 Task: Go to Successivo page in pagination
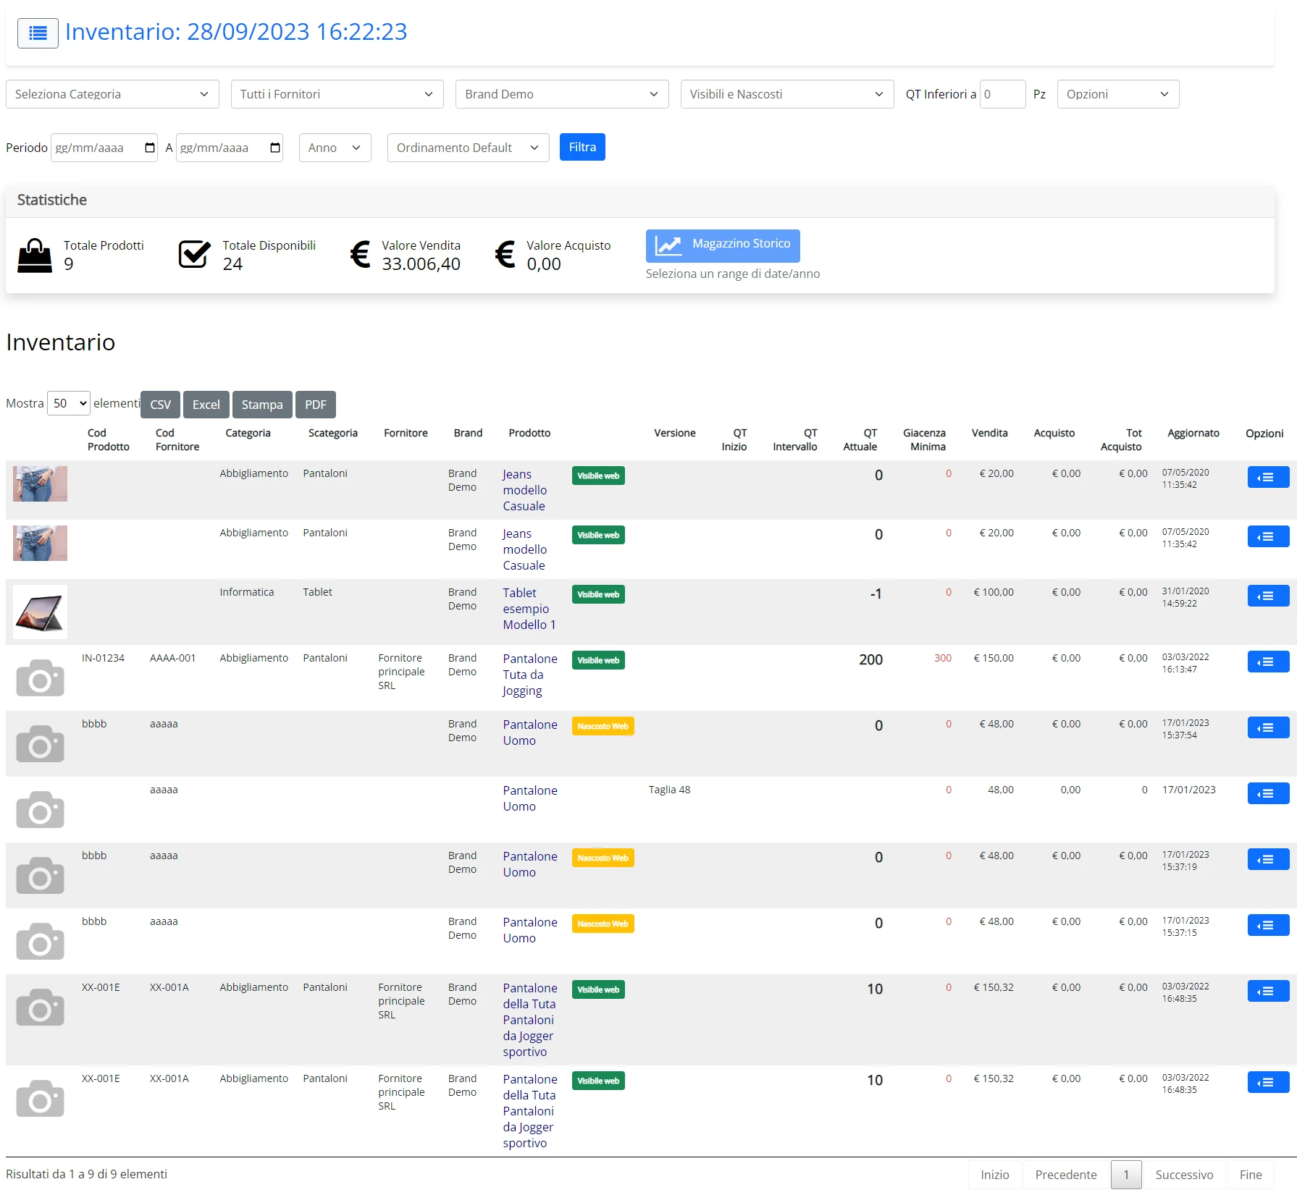(x=1184, y=1175)
